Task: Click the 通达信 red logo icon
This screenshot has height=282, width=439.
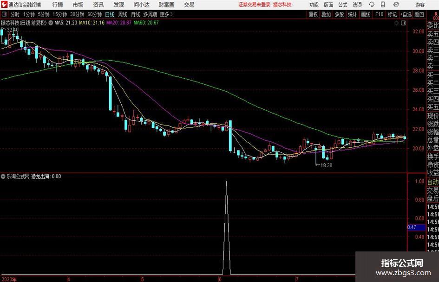Action: pos(4,5)
